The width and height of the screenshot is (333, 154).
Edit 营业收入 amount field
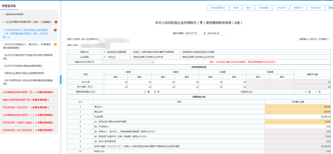coord(298,107)
